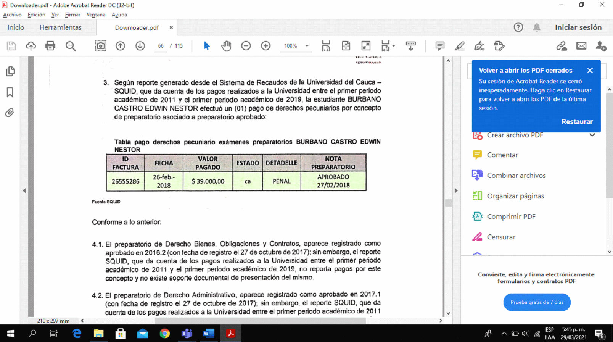Send file by email envelope icon
Screen dimensions: 613x342
(x=581, y=46)
